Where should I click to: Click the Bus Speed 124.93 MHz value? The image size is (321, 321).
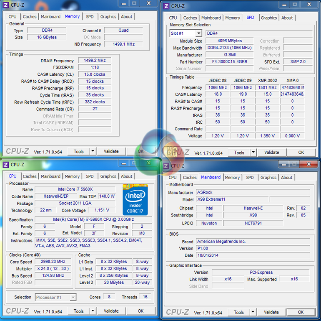point(53,275)
